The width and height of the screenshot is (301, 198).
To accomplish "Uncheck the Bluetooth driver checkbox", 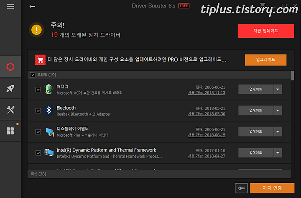I will [38, 111].
